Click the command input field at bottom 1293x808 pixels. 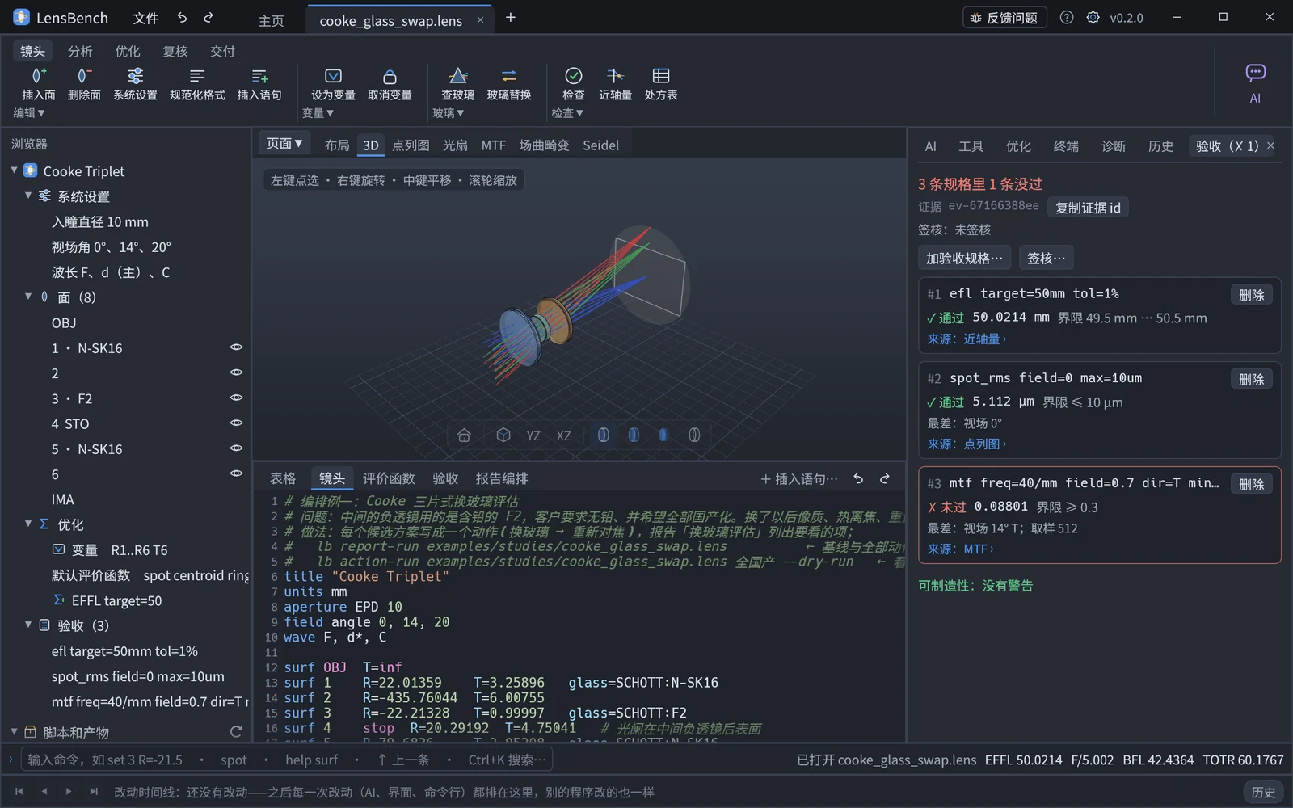pyautogui.click(x=286, y=760)
